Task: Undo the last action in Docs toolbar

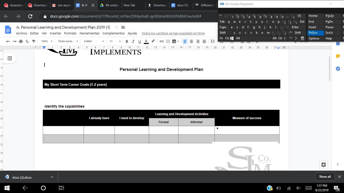Action: point(8,41)
